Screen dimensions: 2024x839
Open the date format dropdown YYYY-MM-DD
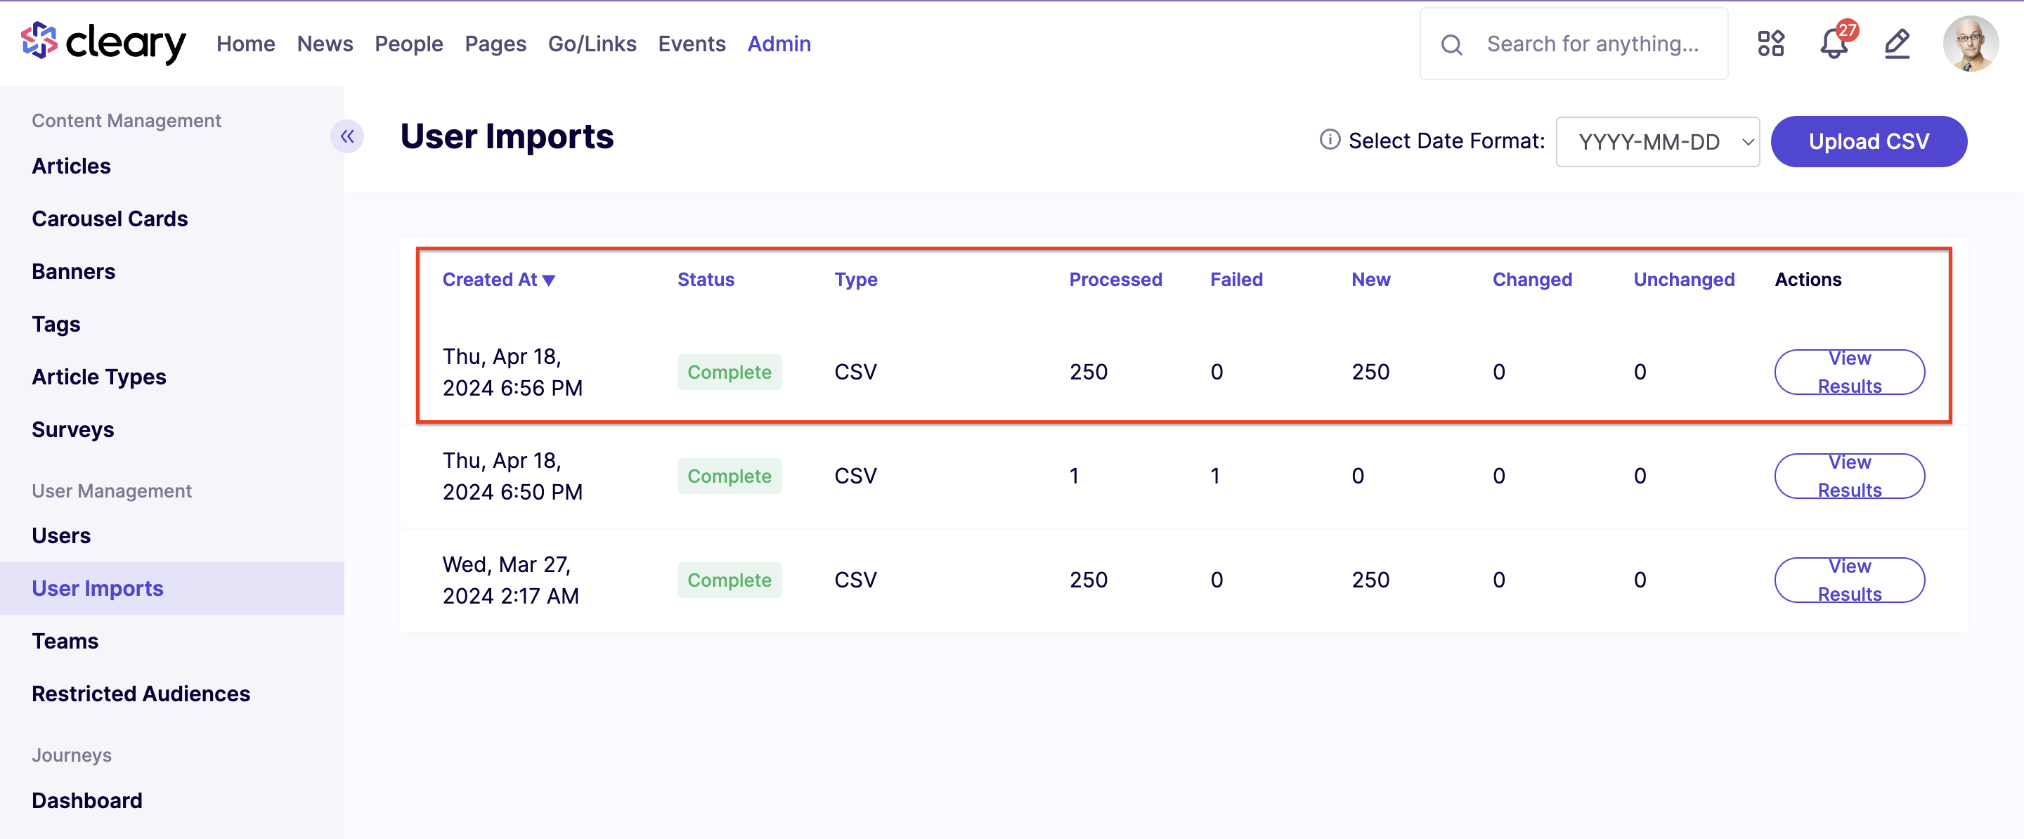tap(1657, 142)
